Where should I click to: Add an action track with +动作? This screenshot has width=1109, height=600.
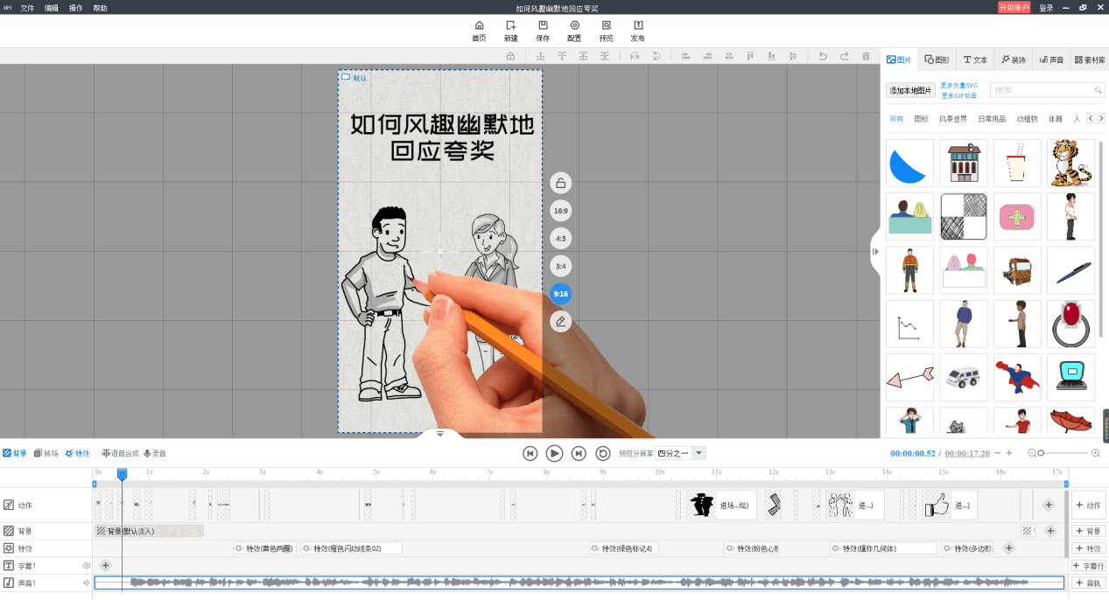[1087, 505]
